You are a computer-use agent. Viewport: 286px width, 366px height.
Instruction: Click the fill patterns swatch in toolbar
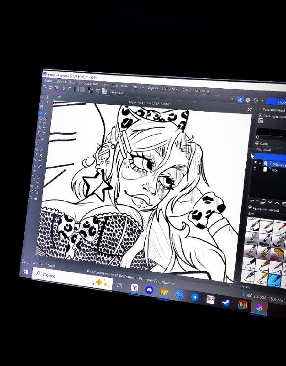click(83, 90)
